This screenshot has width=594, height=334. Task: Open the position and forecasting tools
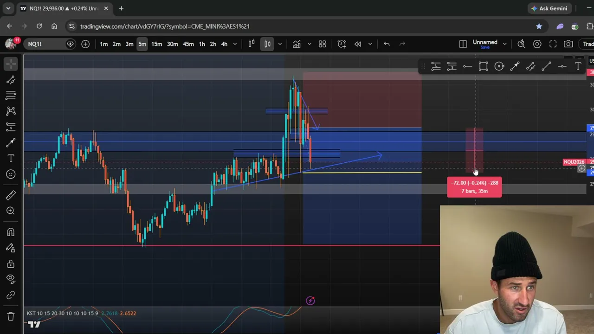(11, 127)
